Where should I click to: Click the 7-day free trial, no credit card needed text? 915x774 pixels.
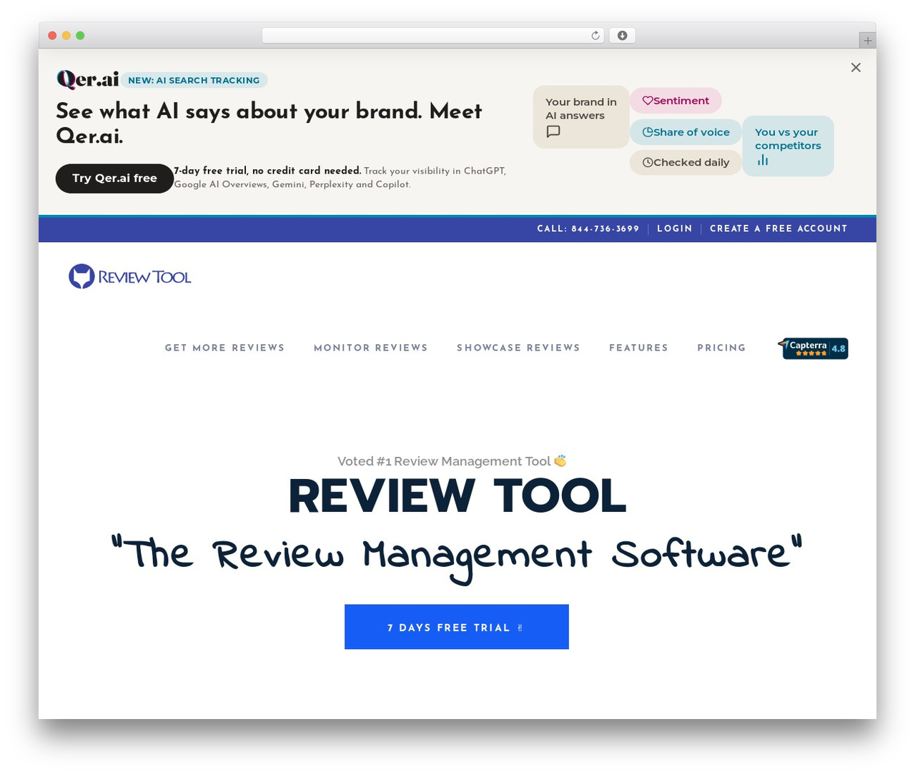(267, 171)
